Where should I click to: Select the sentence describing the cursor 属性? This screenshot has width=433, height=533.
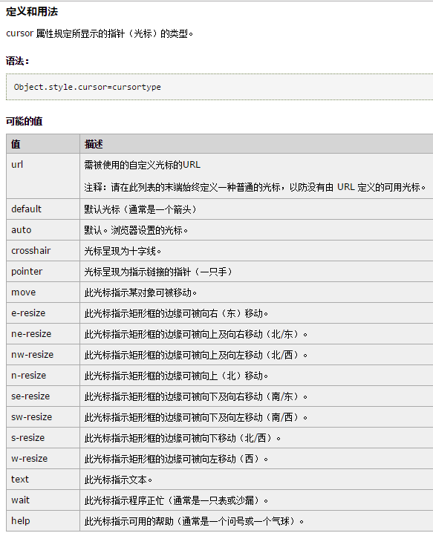click(100, 33)
